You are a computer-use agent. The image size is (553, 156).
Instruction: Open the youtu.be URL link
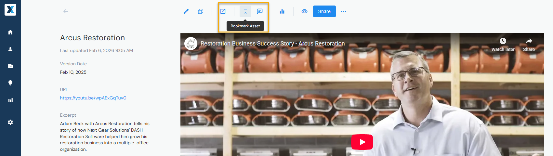pos(93,98)
